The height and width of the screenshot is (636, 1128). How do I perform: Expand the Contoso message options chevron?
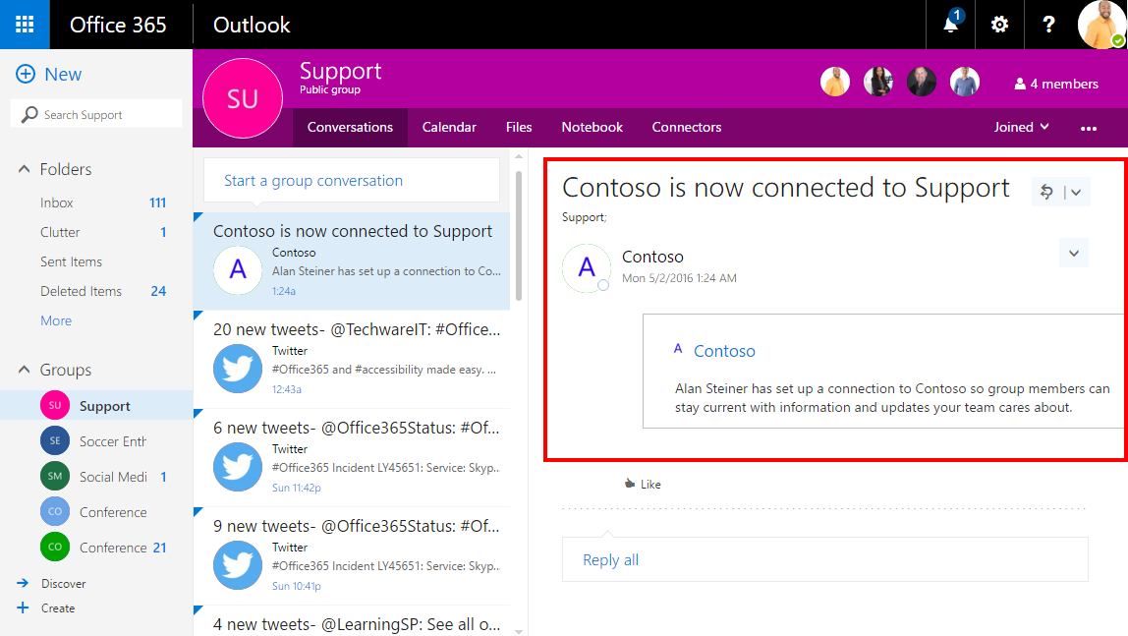pos(1073,254)
